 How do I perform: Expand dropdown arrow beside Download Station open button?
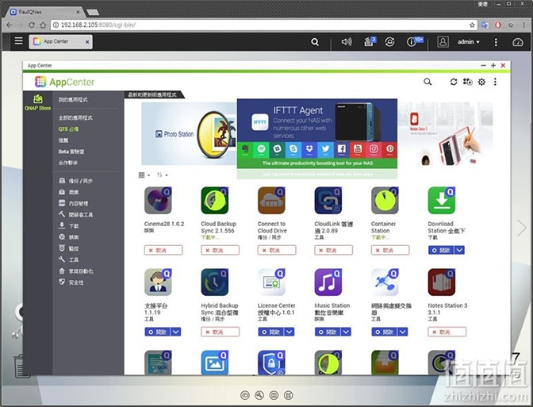point(459,250)
